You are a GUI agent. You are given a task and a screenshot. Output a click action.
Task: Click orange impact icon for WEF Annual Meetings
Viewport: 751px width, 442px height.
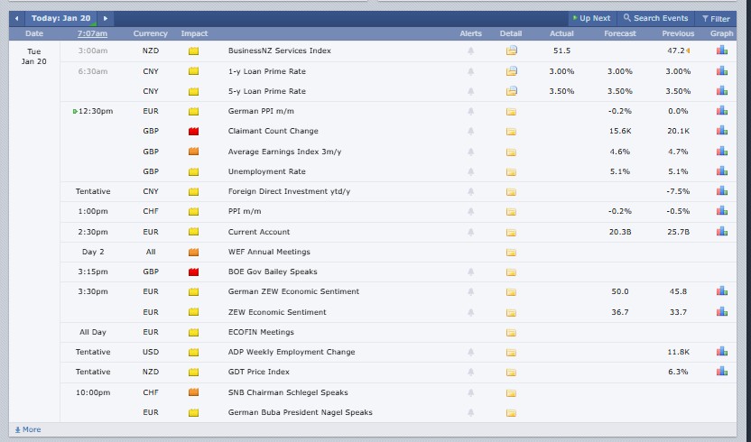(193, 252)
